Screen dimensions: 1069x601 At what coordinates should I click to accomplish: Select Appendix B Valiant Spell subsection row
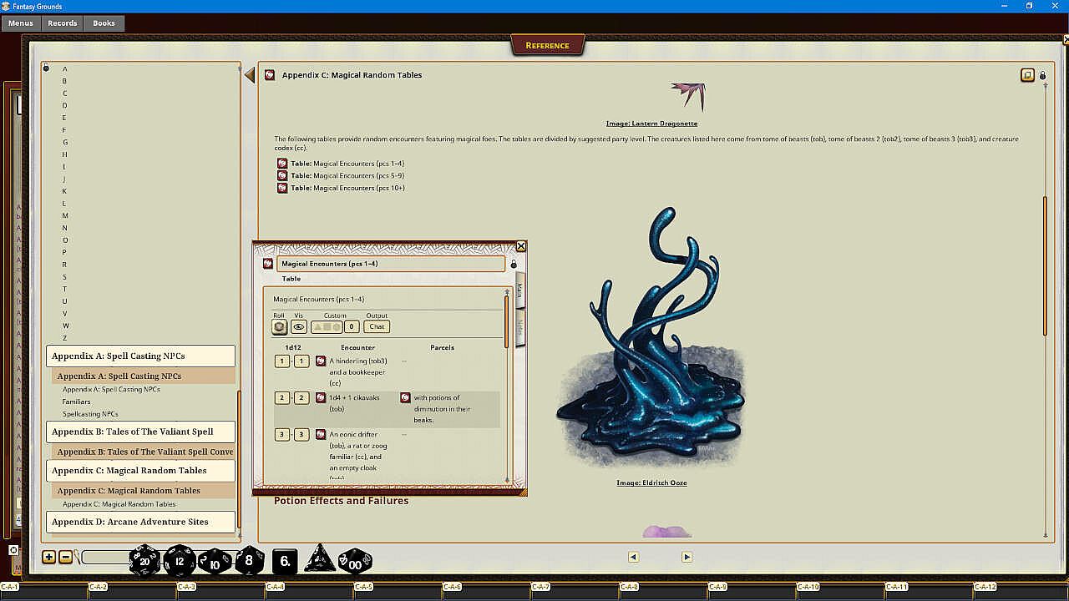pos(143,452)
